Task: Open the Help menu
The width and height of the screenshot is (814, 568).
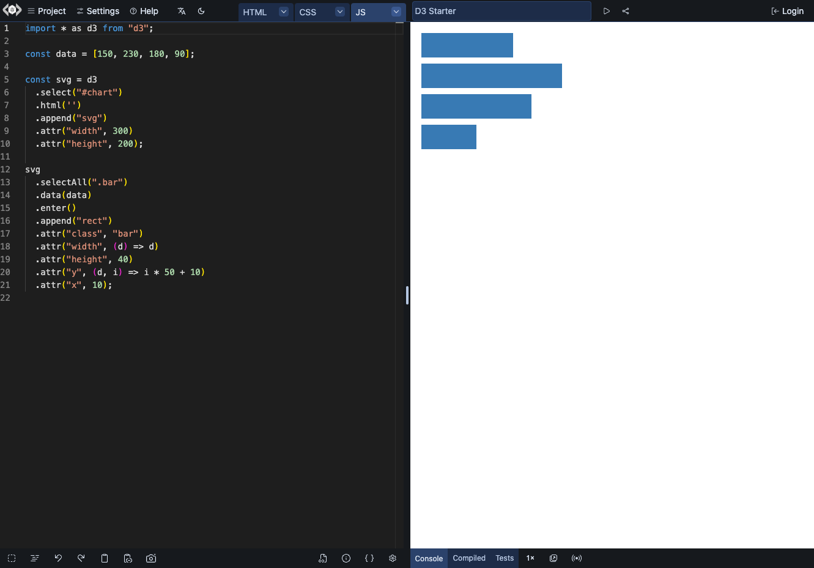Action: pos(144,11)
